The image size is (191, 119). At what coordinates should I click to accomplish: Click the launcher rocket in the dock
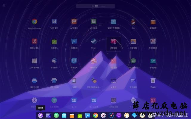point(41,115)
